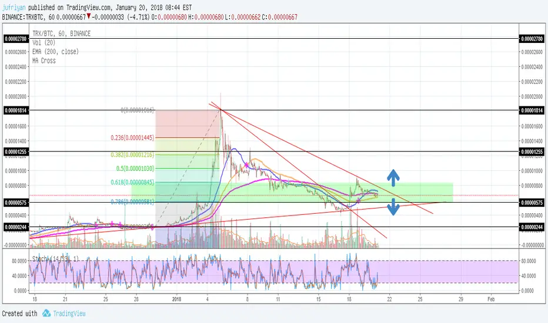Select the blue down arrow drawing on the chart
Screen dimensions: 548x323
click(393, 207)
